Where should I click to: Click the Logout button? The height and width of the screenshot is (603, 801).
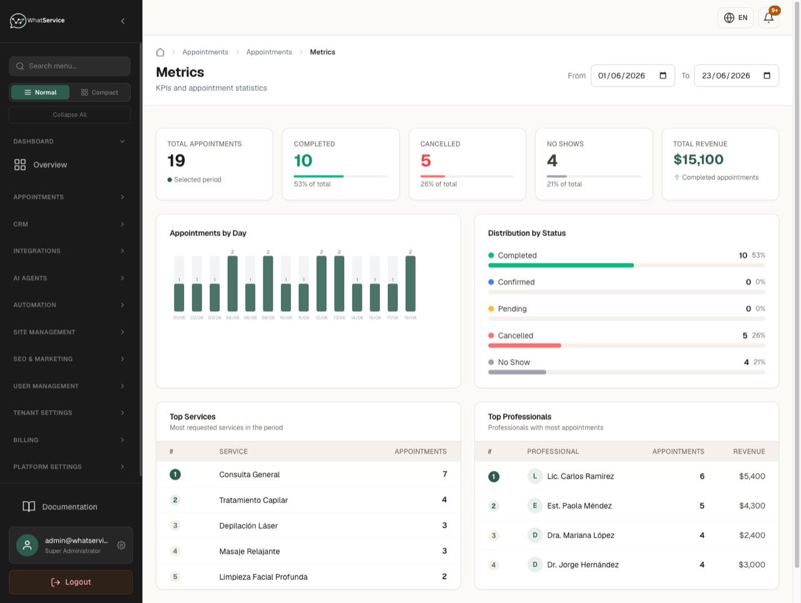(71, 582)
